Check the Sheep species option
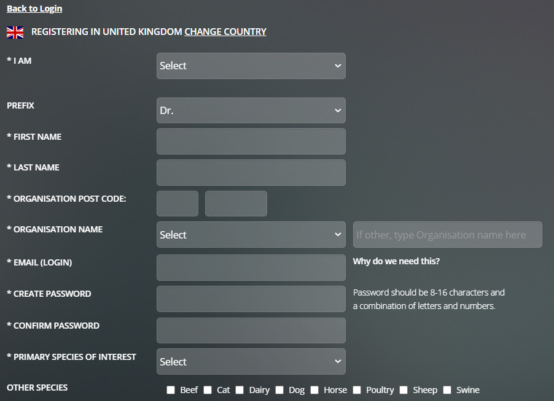The height and width of the screenshot is (401, 554). pos(404,390)
